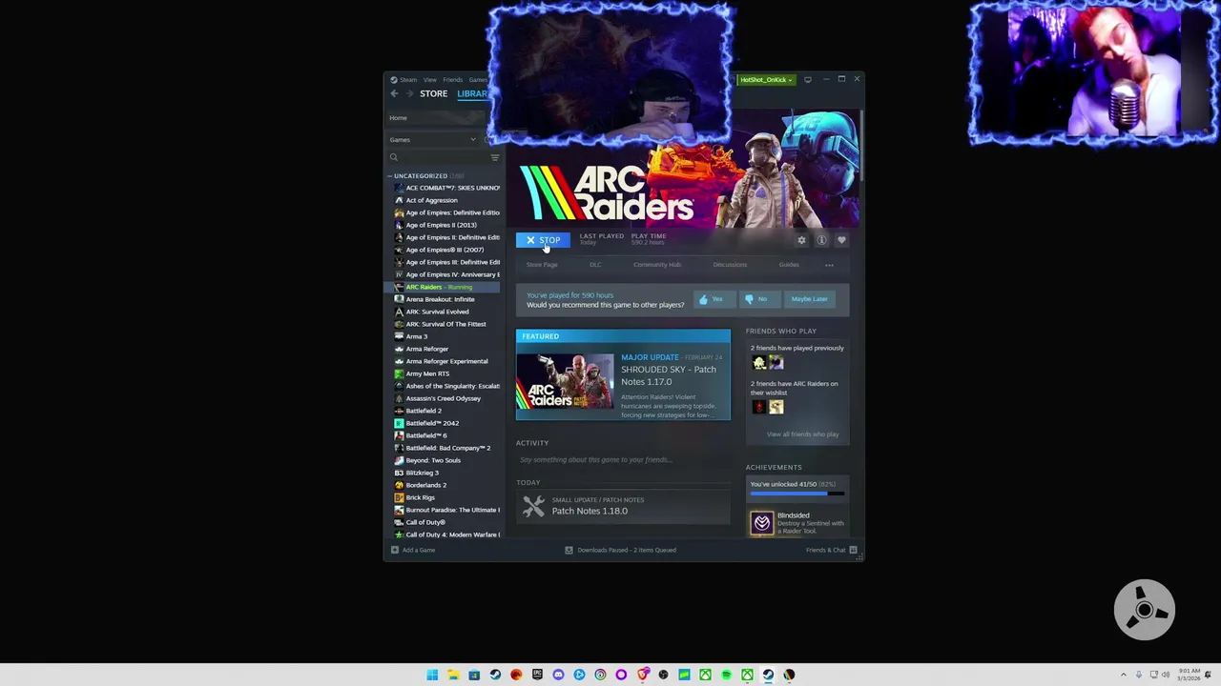The image size is (1221, 686).
Task: Click the Patch Notes wrench icon
Action: click(533, 506)
